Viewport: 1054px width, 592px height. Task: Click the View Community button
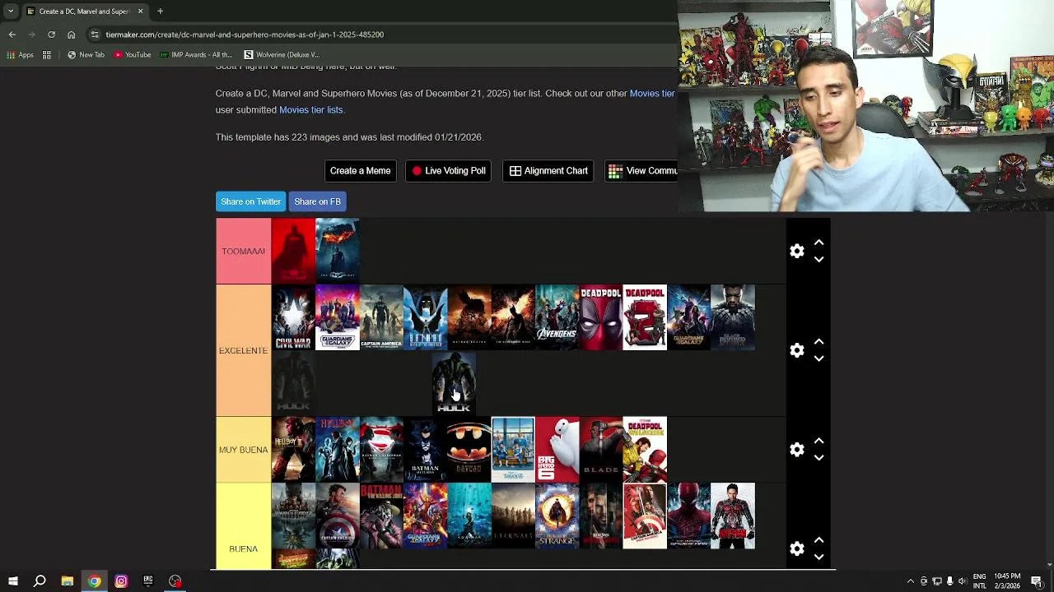tap(641, 171)
